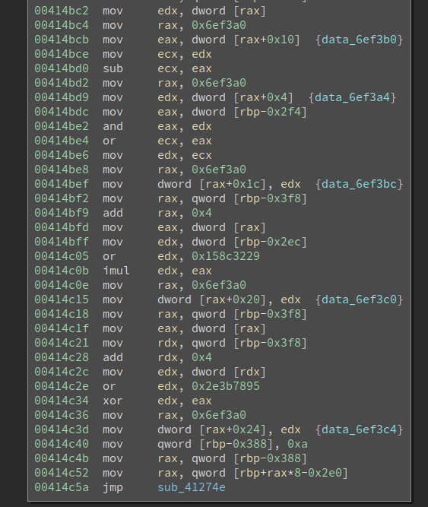Select address 00414c05

[62, 256]
